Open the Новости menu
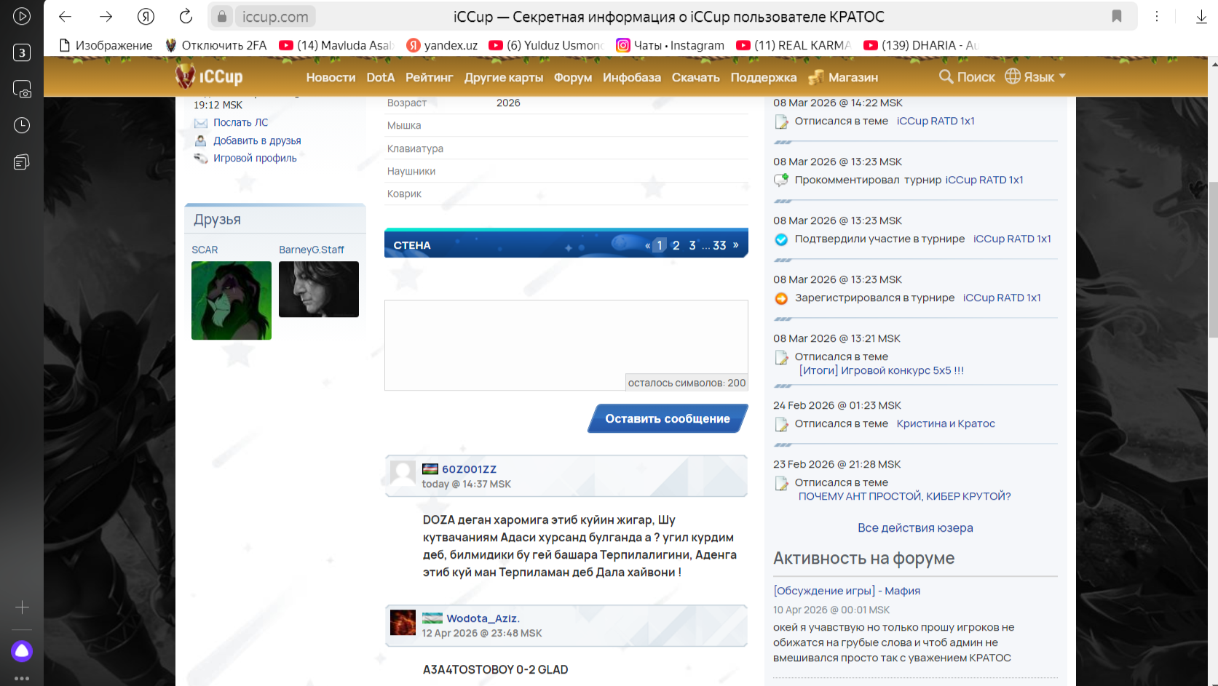 pos(331,77)
